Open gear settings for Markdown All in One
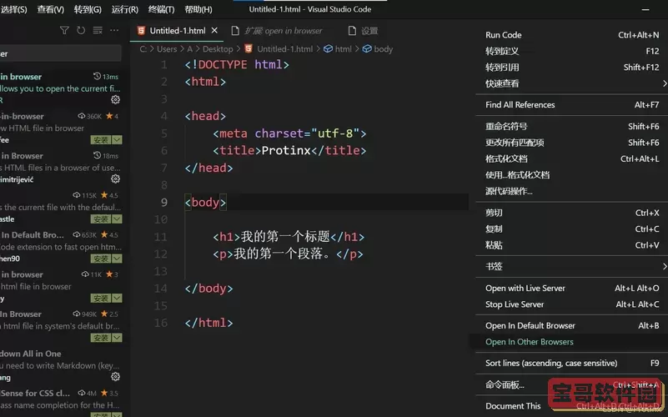 point(115,376)
